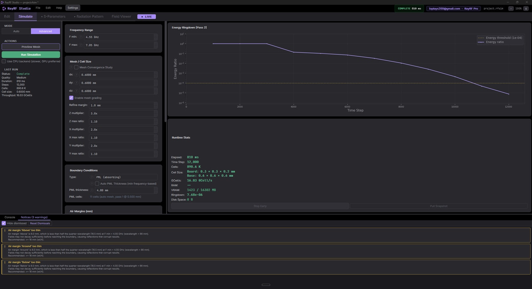Click the zoom in button beside 100%
Image resolution: width=532 pixels, height=289 pixels.
(x=526, y=8)
